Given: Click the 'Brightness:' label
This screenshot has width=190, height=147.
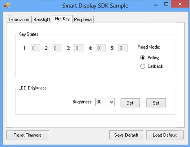Looking at the screenshot, I should pyautogui.click(x=82, y=102).
